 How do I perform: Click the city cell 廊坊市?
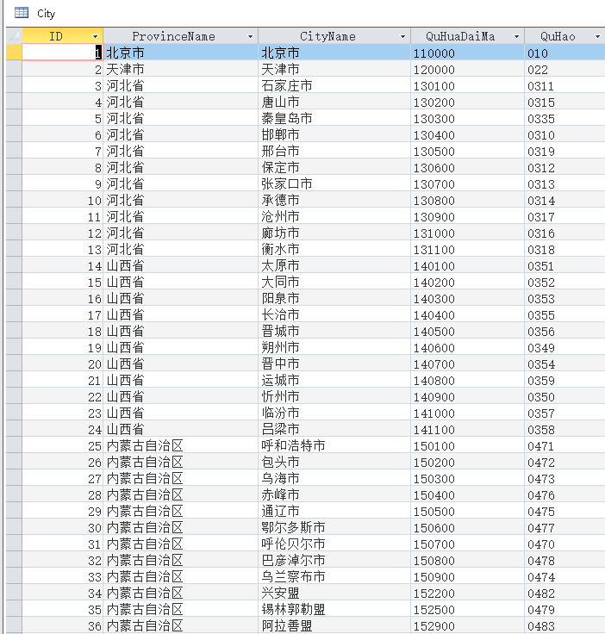(x=334, y=233)
